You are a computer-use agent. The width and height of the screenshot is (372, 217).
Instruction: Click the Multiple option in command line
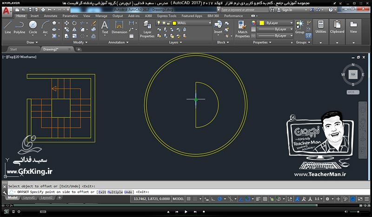[x=115, y=192]
